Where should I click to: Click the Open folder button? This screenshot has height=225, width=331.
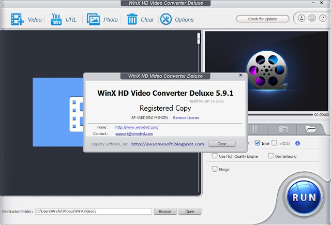pos(190,211)
